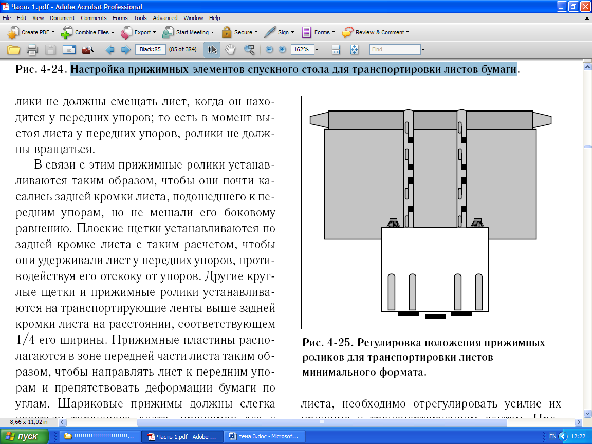Screen dimensions: 592x444
Task: Click the Find text field
Action: click(395, 49)
